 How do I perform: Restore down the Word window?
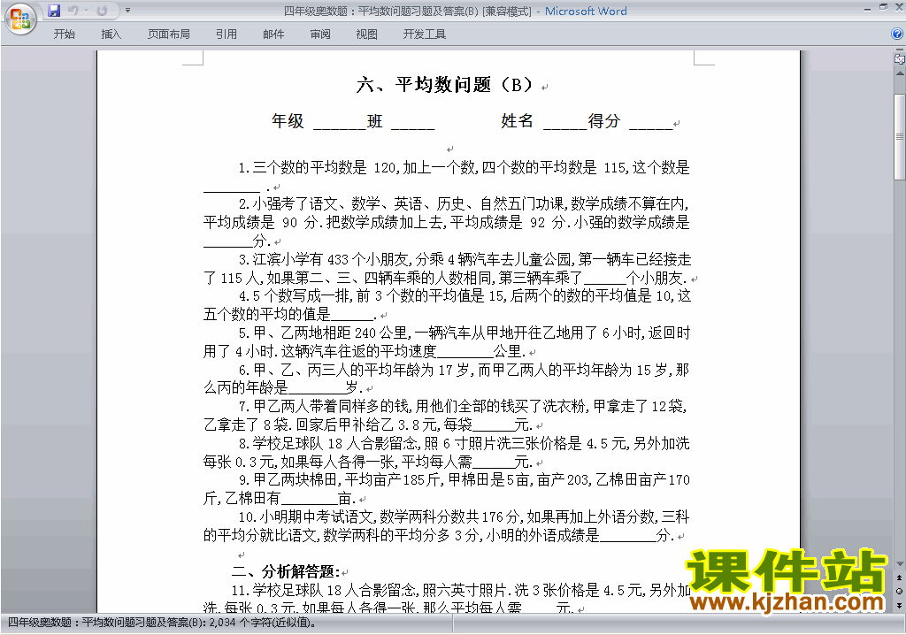(883, 8)
